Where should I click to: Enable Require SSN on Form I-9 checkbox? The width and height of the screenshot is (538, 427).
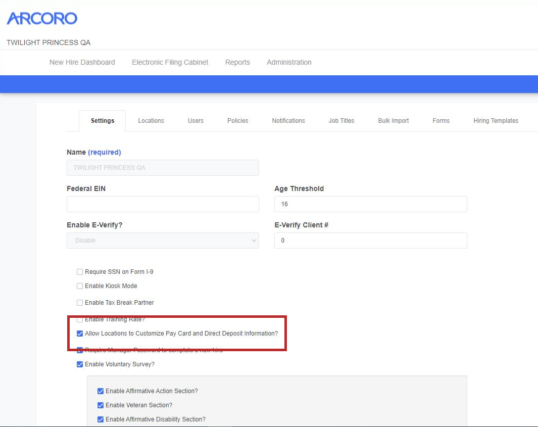[x=80, y=272]
